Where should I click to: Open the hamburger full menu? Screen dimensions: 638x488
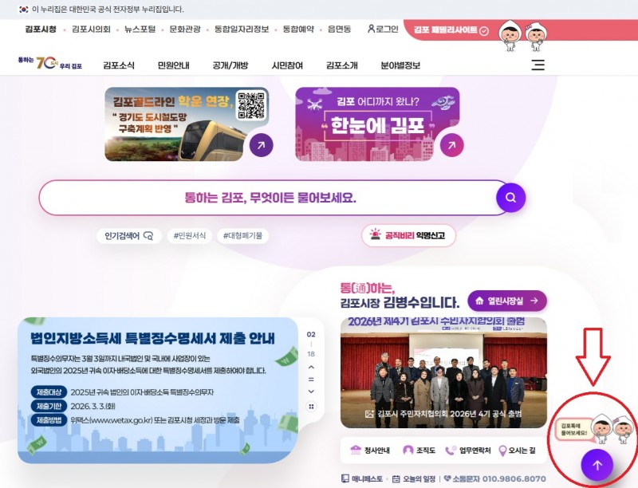tap(538, 65)
